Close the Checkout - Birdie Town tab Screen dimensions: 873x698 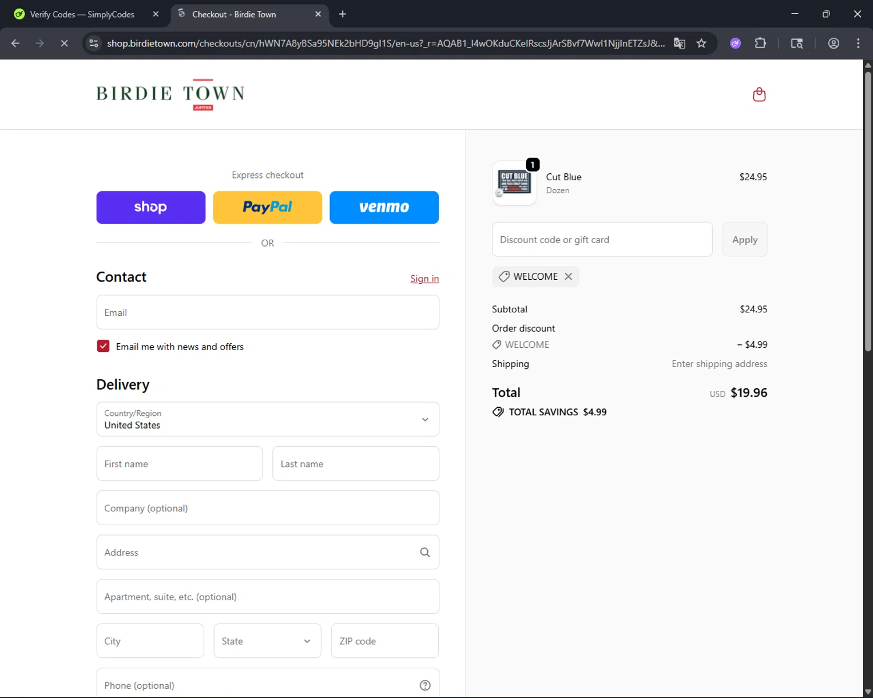[x=318, y=14]
